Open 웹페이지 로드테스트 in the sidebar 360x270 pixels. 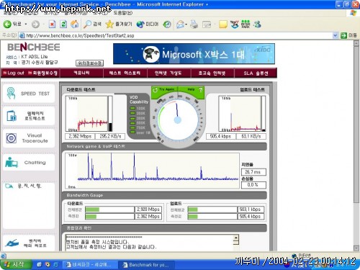(29, 116)
